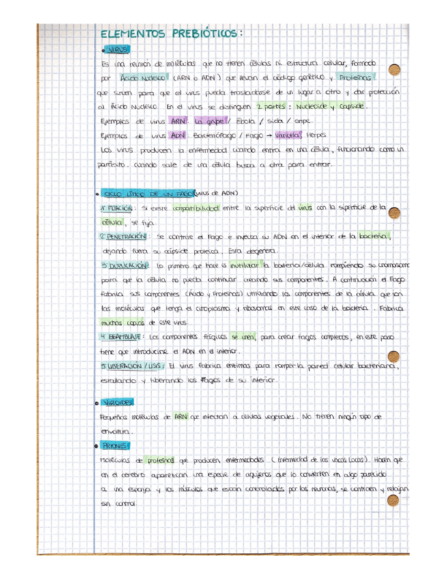Select the highlighted words 'se unen'
This screenshot has height=579, width=447.
(x=242, y=337)
